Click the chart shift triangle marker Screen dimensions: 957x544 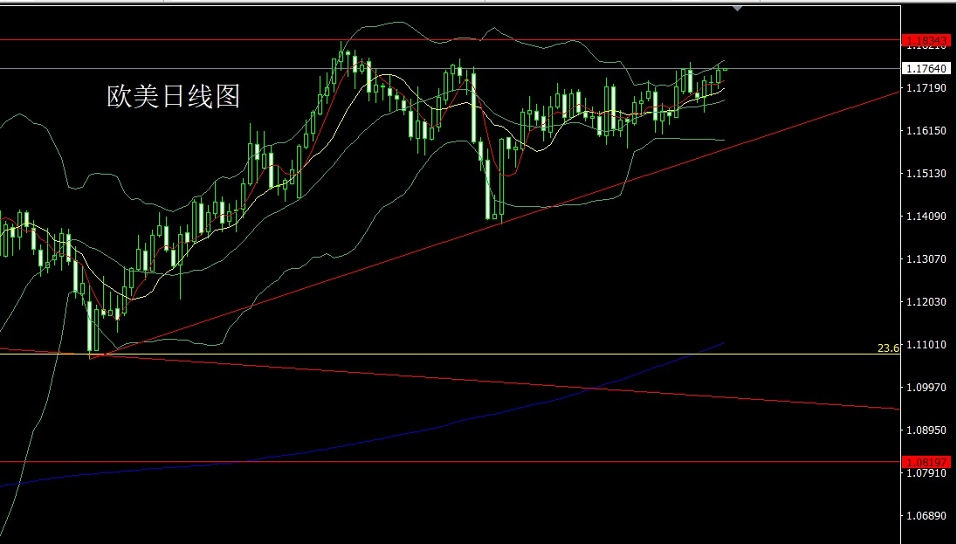pyautogui.click(x=738, y=9)
